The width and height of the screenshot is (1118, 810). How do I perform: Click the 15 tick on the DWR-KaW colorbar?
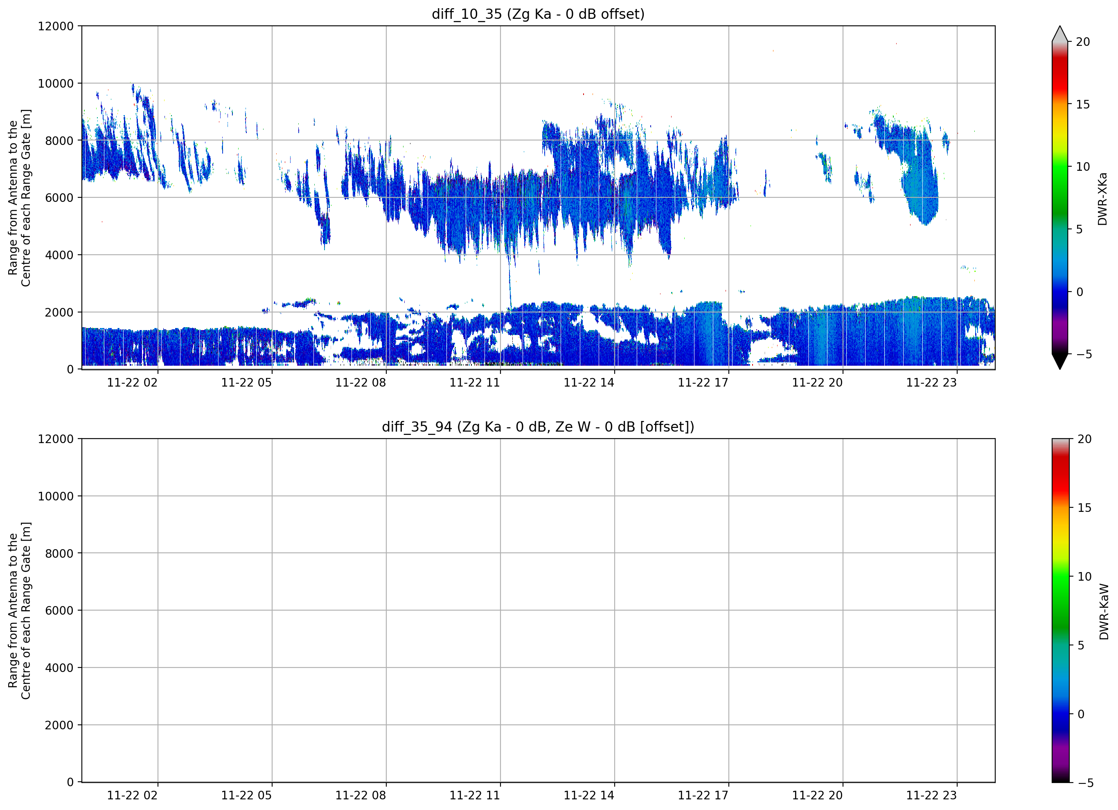coord(1084,508)
